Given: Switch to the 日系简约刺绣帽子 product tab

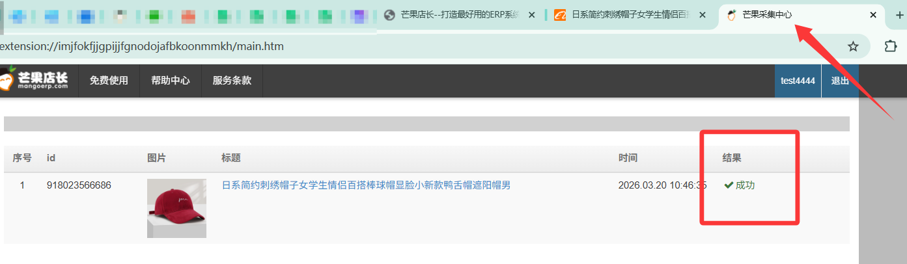Looking at the screenshot, I should pos(625,15).
